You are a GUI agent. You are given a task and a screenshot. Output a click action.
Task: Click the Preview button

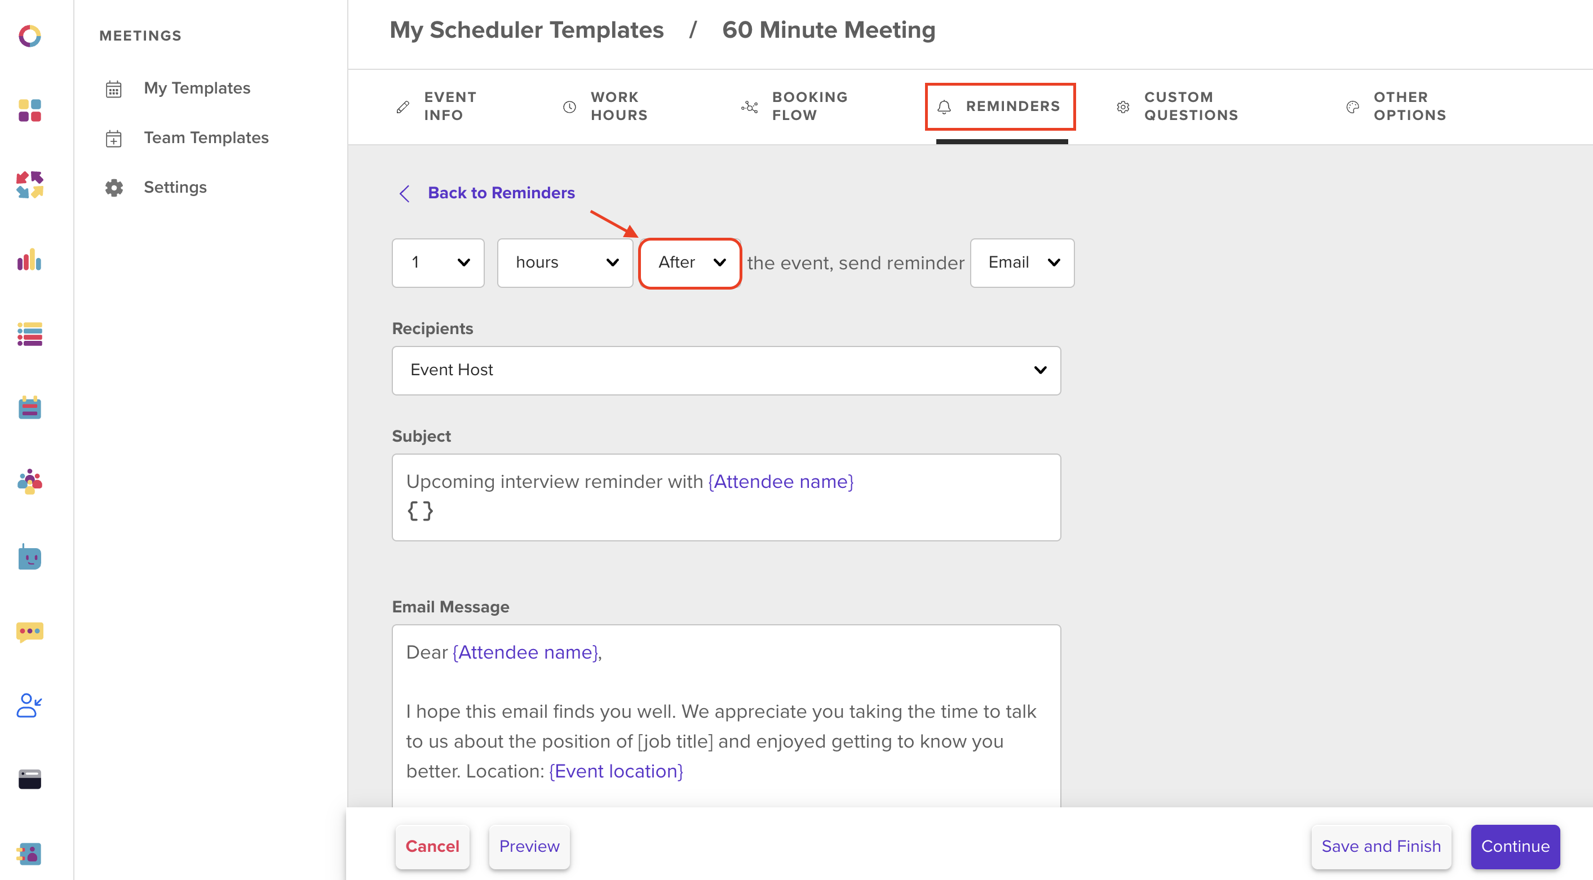[x=529, y=846]
